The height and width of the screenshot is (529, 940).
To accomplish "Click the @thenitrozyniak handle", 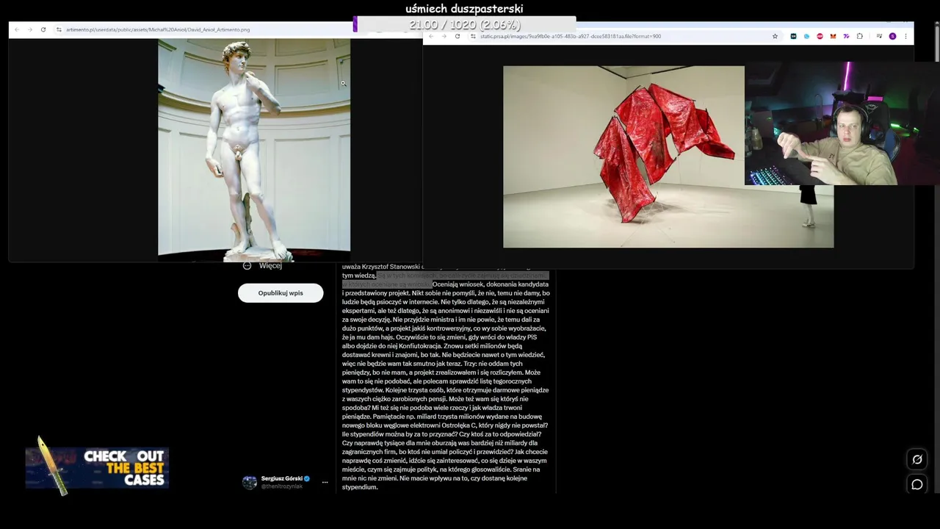I will click(282, 486).
